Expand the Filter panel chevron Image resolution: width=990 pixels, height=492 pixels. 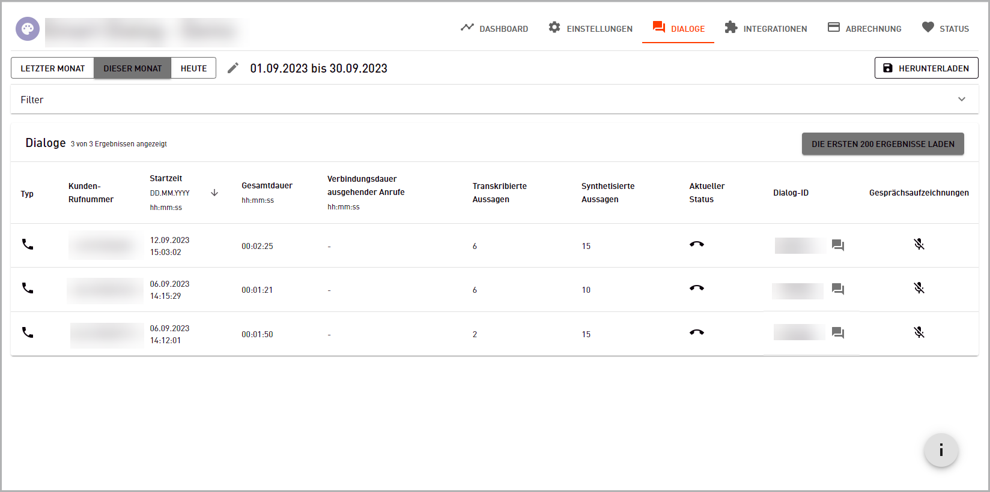pyautogui.click(x=962, y=100)
